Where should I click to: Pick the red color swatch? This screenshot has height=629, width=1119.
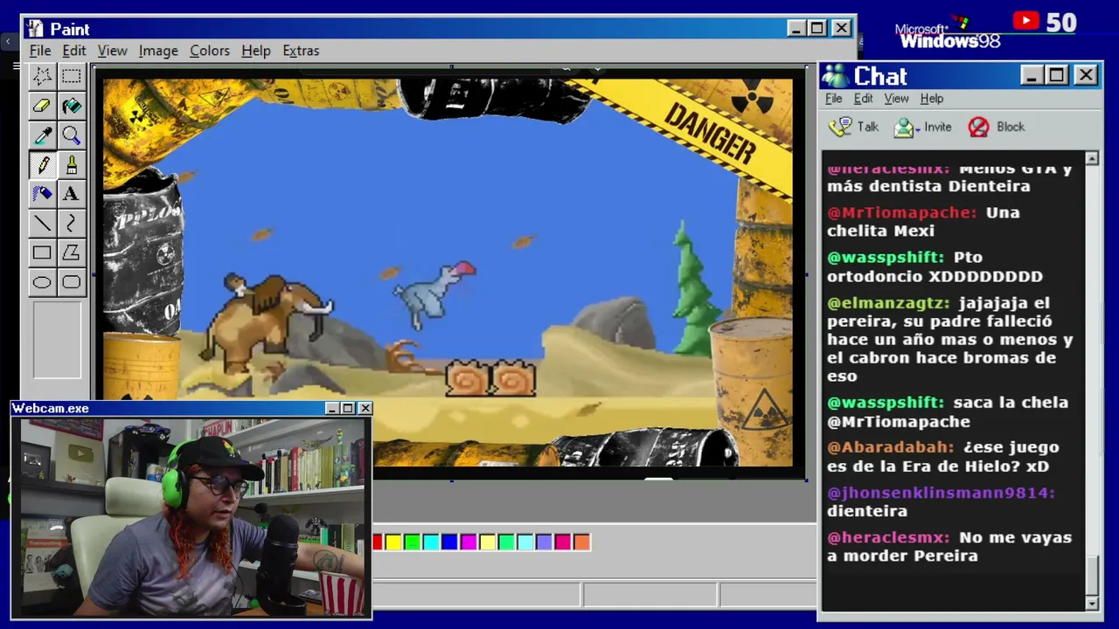tap(378, 543)
